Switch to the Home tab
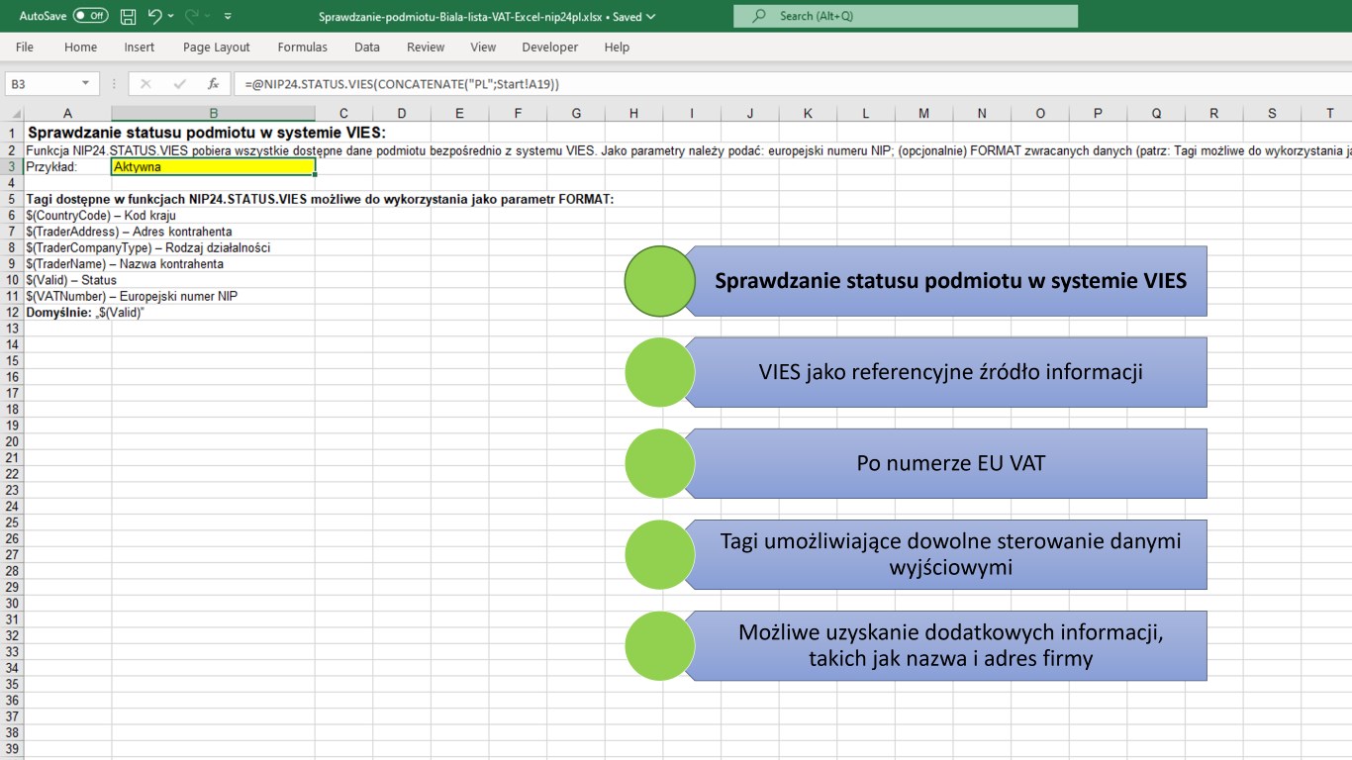The height and width of the screenshot is (760, 1352). click(81, 47)
